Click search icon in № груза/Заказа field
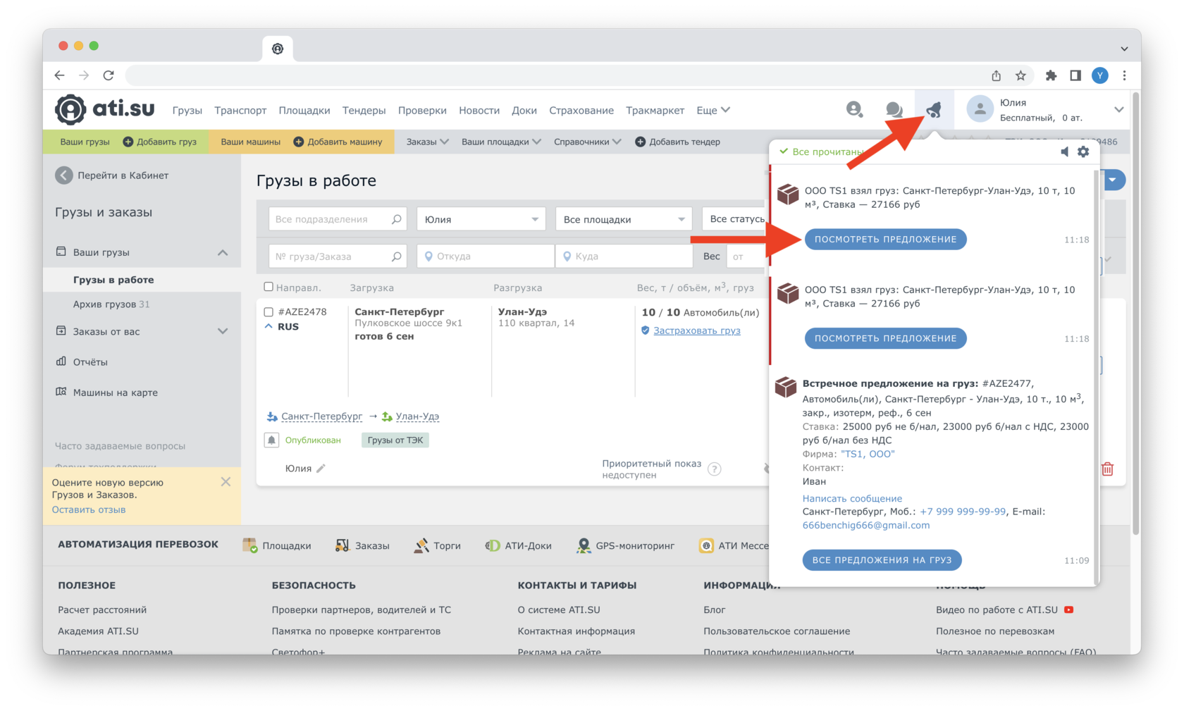The image size is (1184, 711). (x=397, y=256)
